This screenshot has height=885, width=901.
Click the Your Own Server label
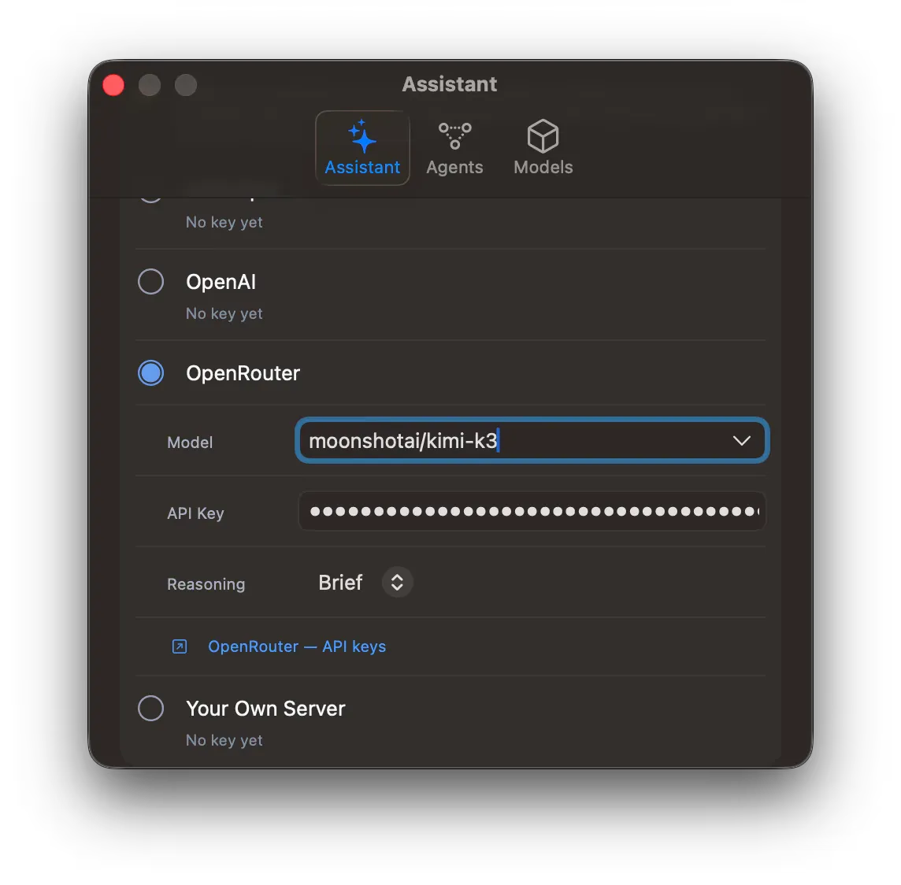click(265, 709)
